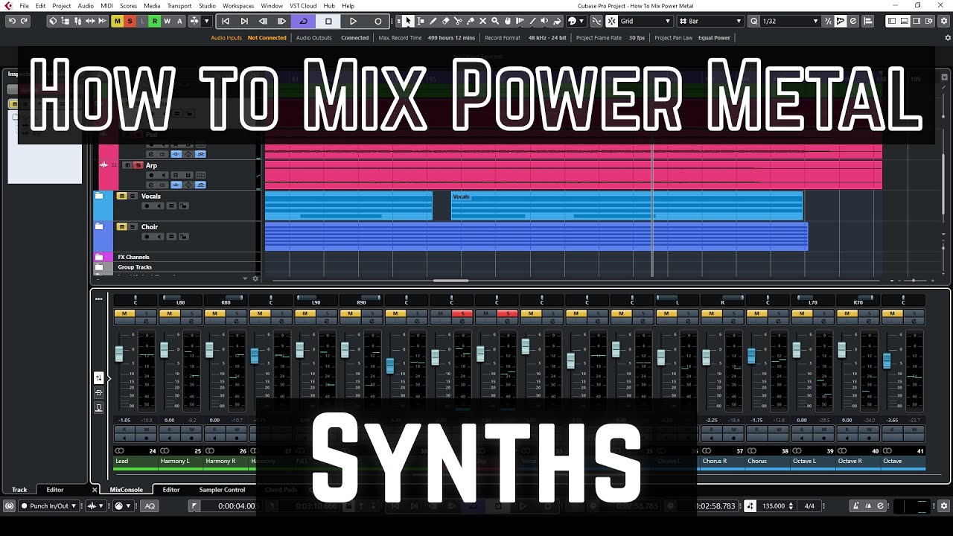The height and width of the screenshot is (536, 953).
Task: Select the Zoom magnifier tool
Action: [x=495, y=21]
